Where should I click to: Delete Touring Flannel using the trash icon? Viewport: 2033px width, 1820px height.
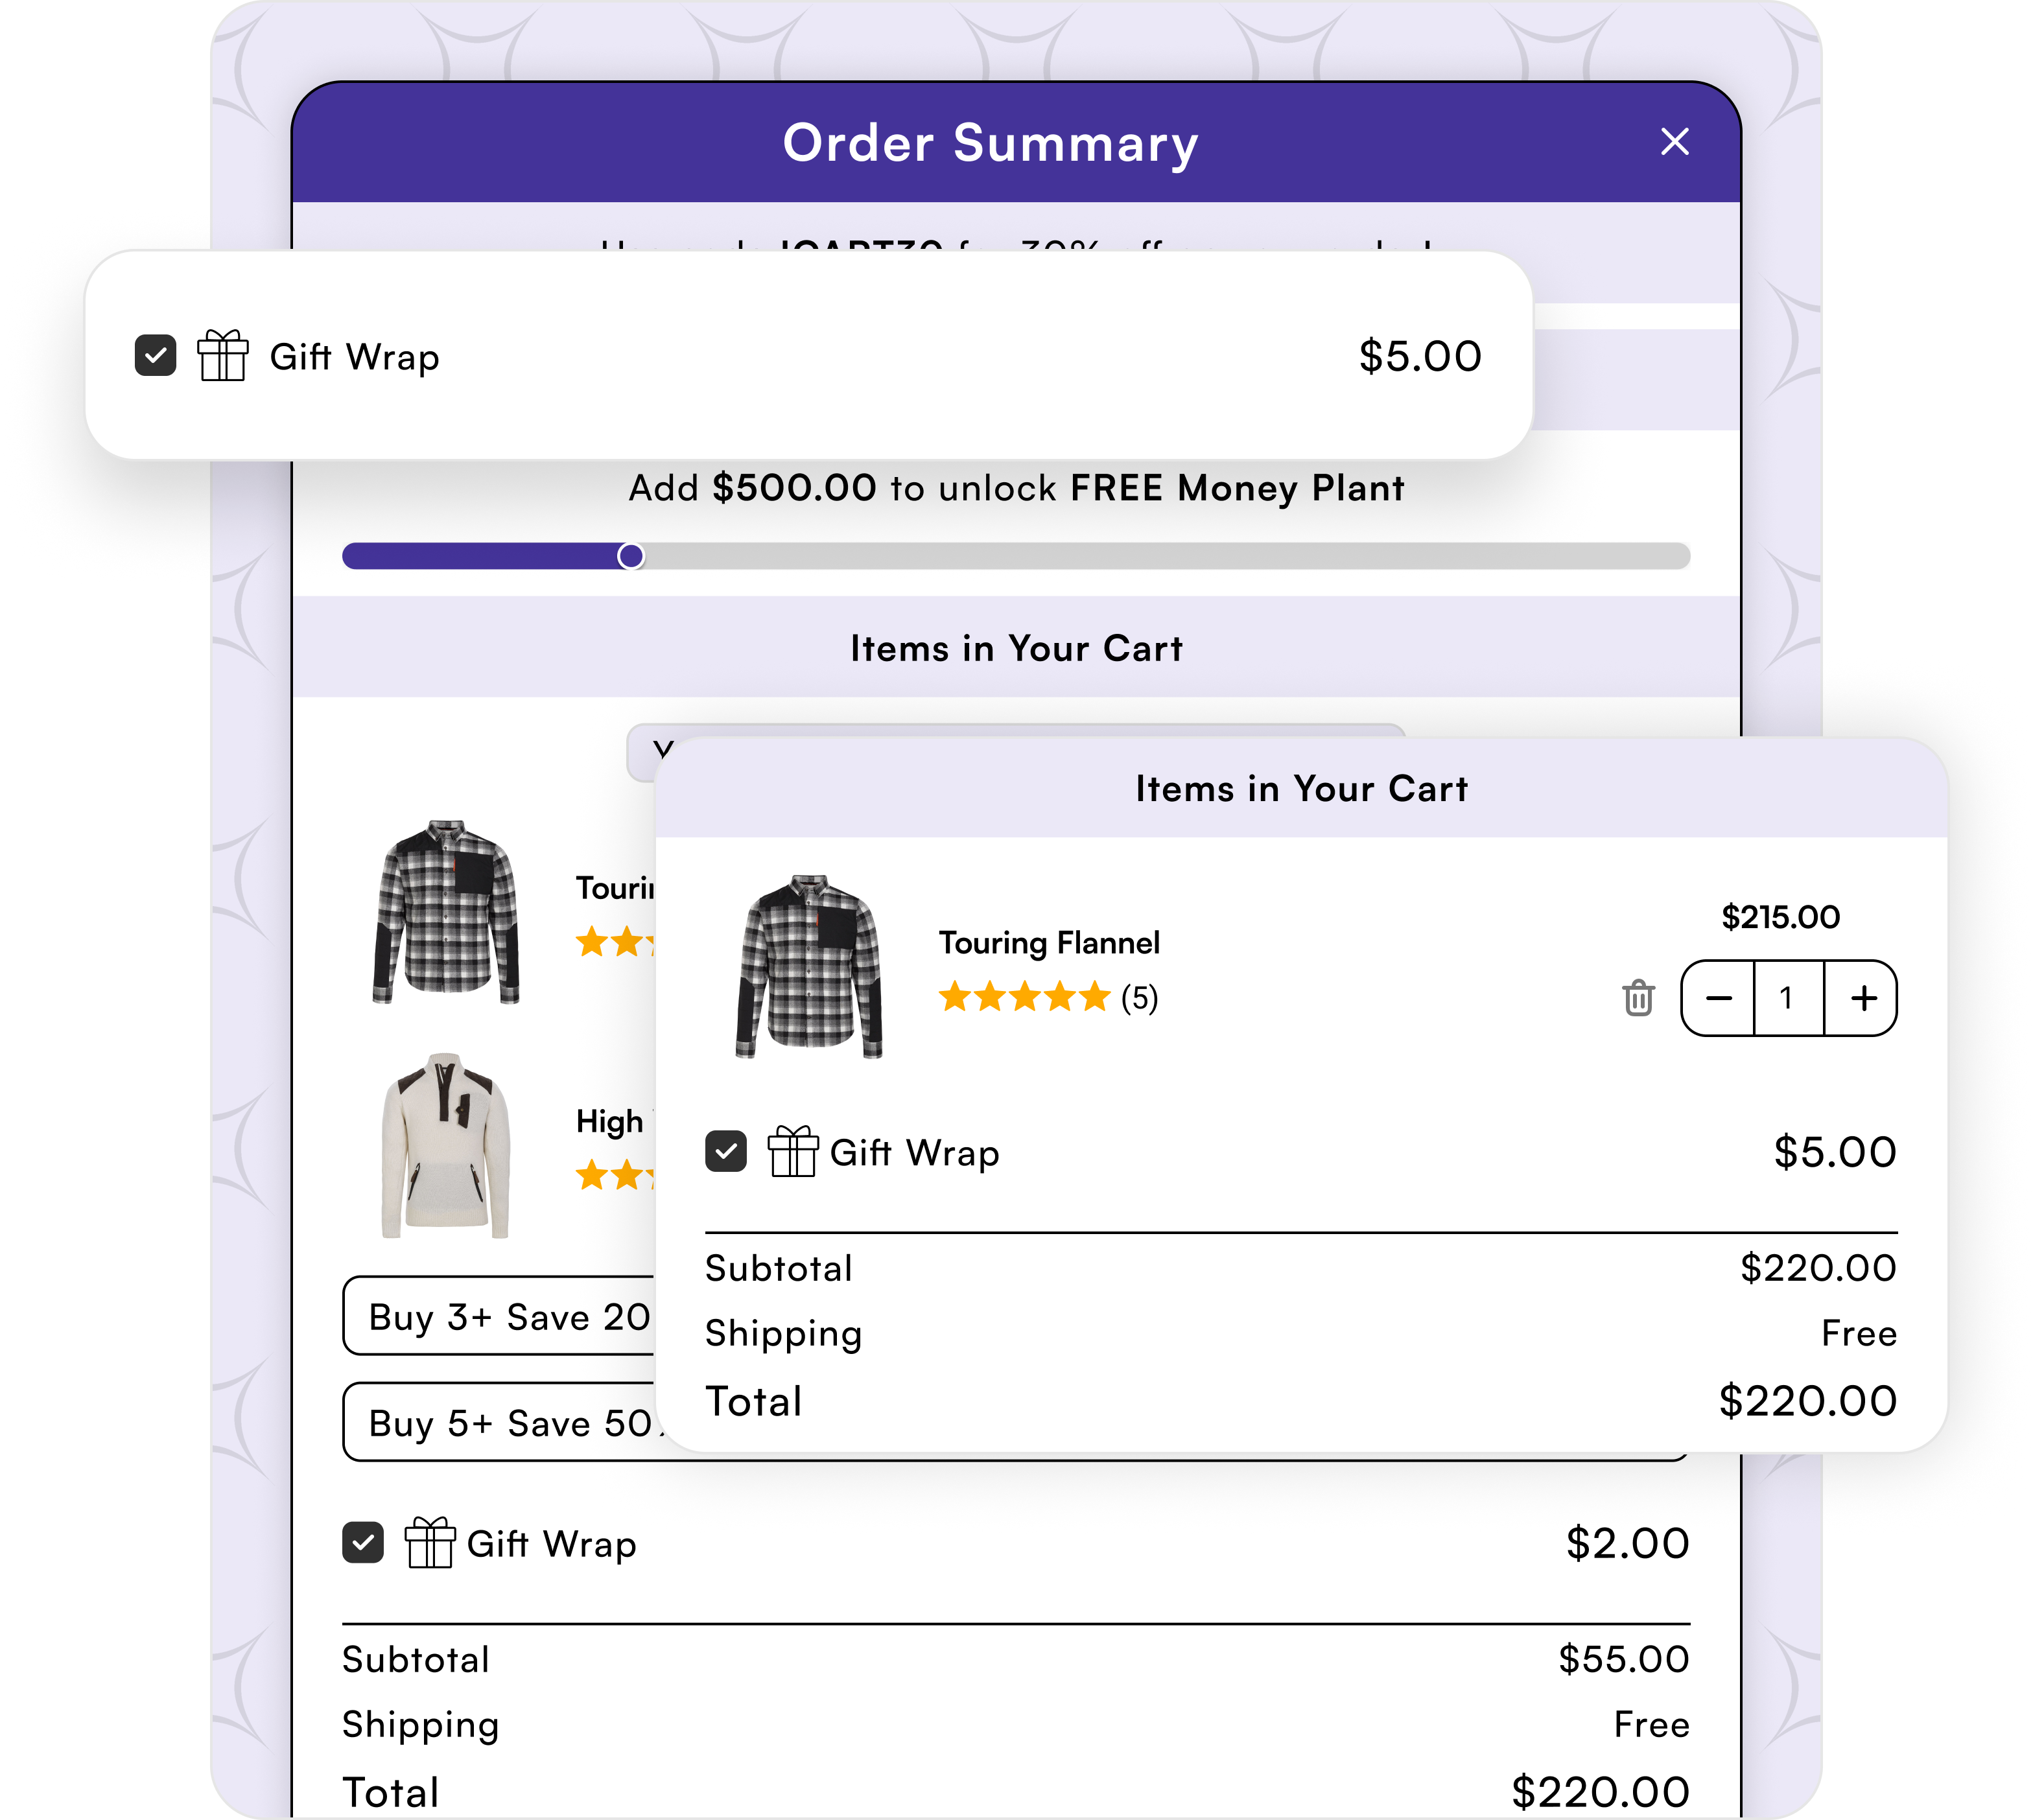click(1638, 998)
